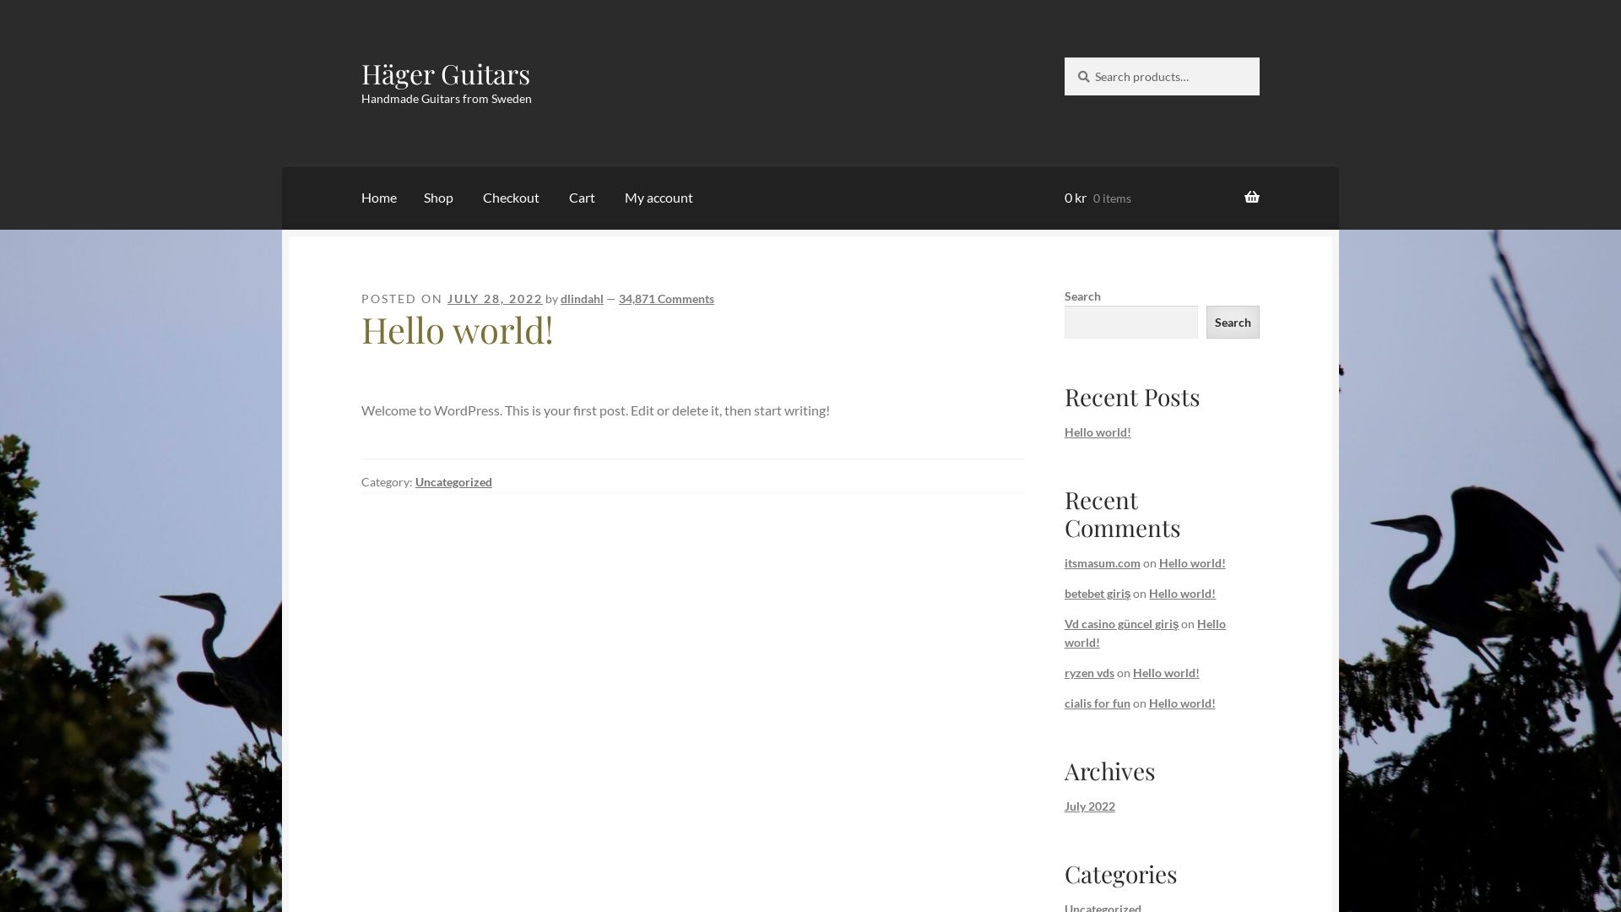The image size is (1621, 912).
Task: Navigate to the Shop page
Action: (x=438, y=198)
